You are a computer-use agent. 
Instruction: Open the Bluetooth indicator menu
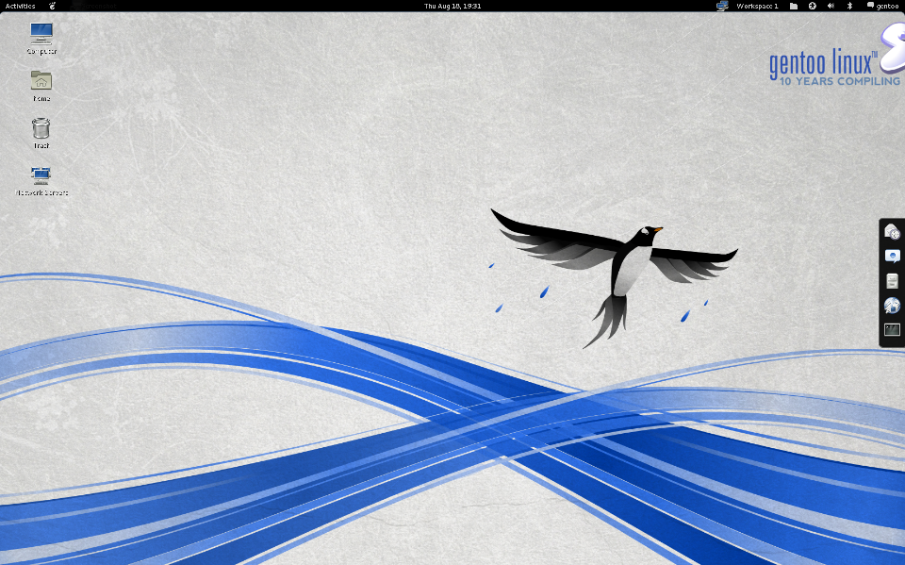[x=849, y=6]
